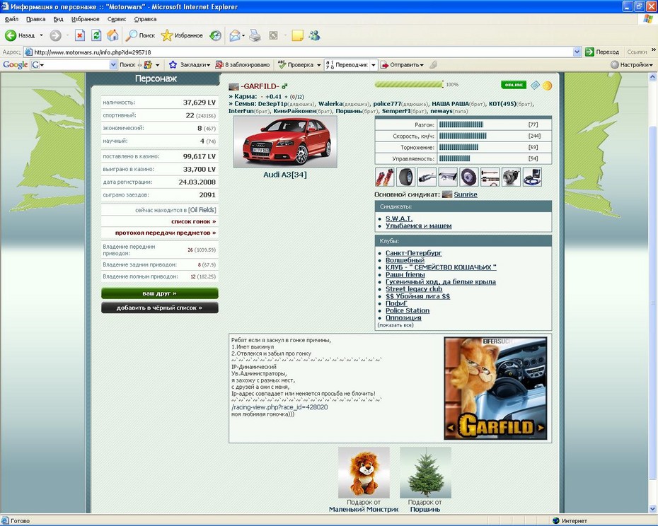Click the suspension springs part icon

coord(384,177)
